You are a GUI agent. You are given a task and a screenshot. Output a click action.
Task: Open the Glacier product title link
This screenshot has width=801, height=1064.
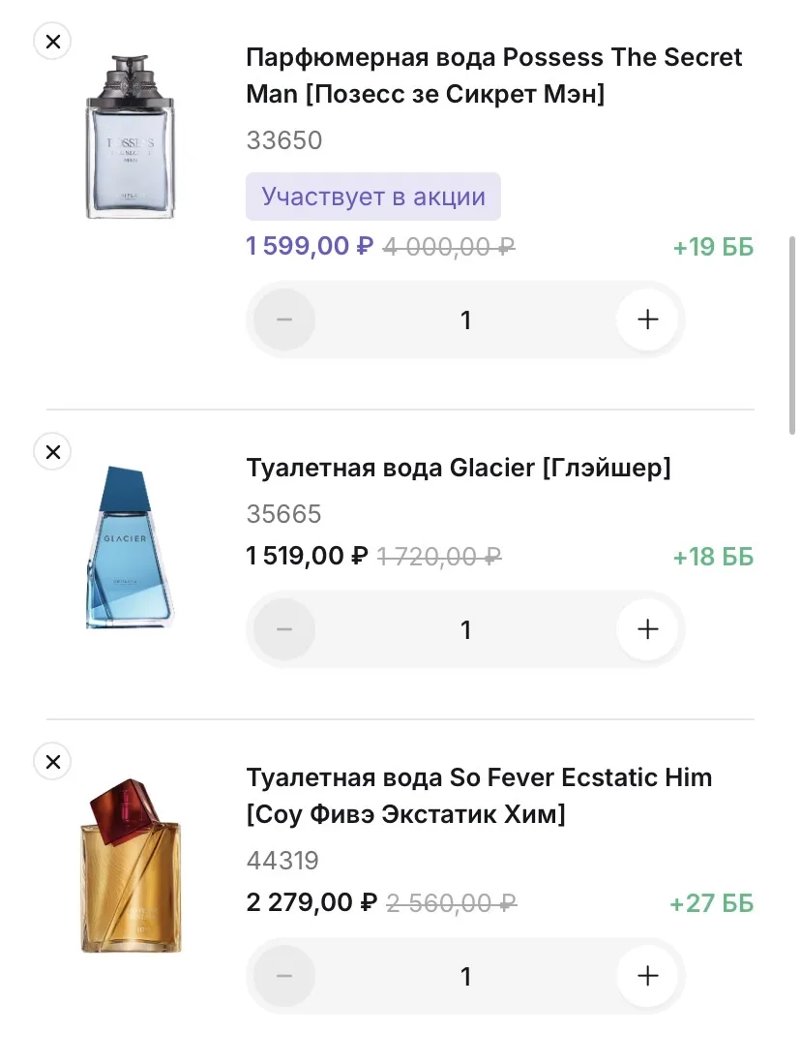coord(458,468)
